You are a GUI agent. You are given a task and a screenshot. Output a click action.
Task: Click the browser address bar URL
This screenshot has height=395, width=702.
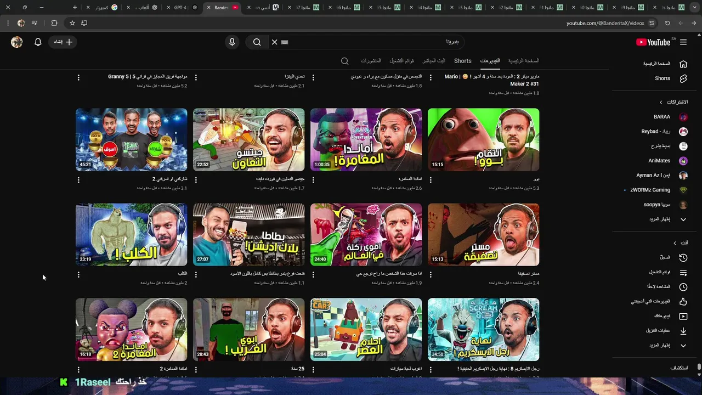click(605, 23)
